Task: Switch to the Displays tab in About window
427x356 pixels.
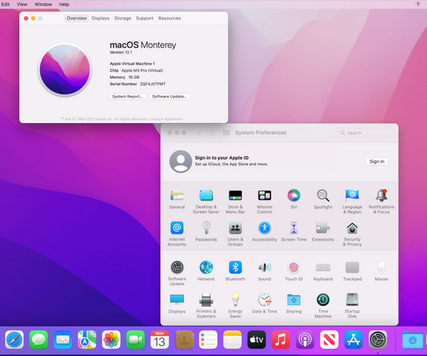Action: click(101, 19)
